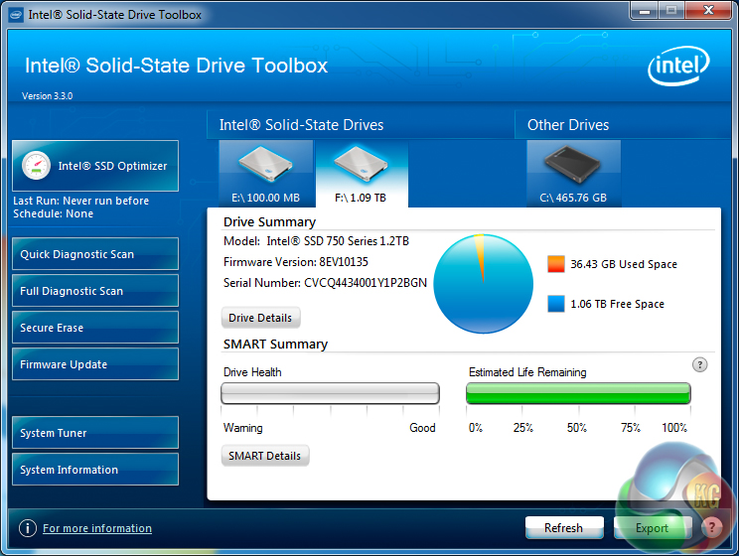Click the SMART Details button

coord(265,456)
